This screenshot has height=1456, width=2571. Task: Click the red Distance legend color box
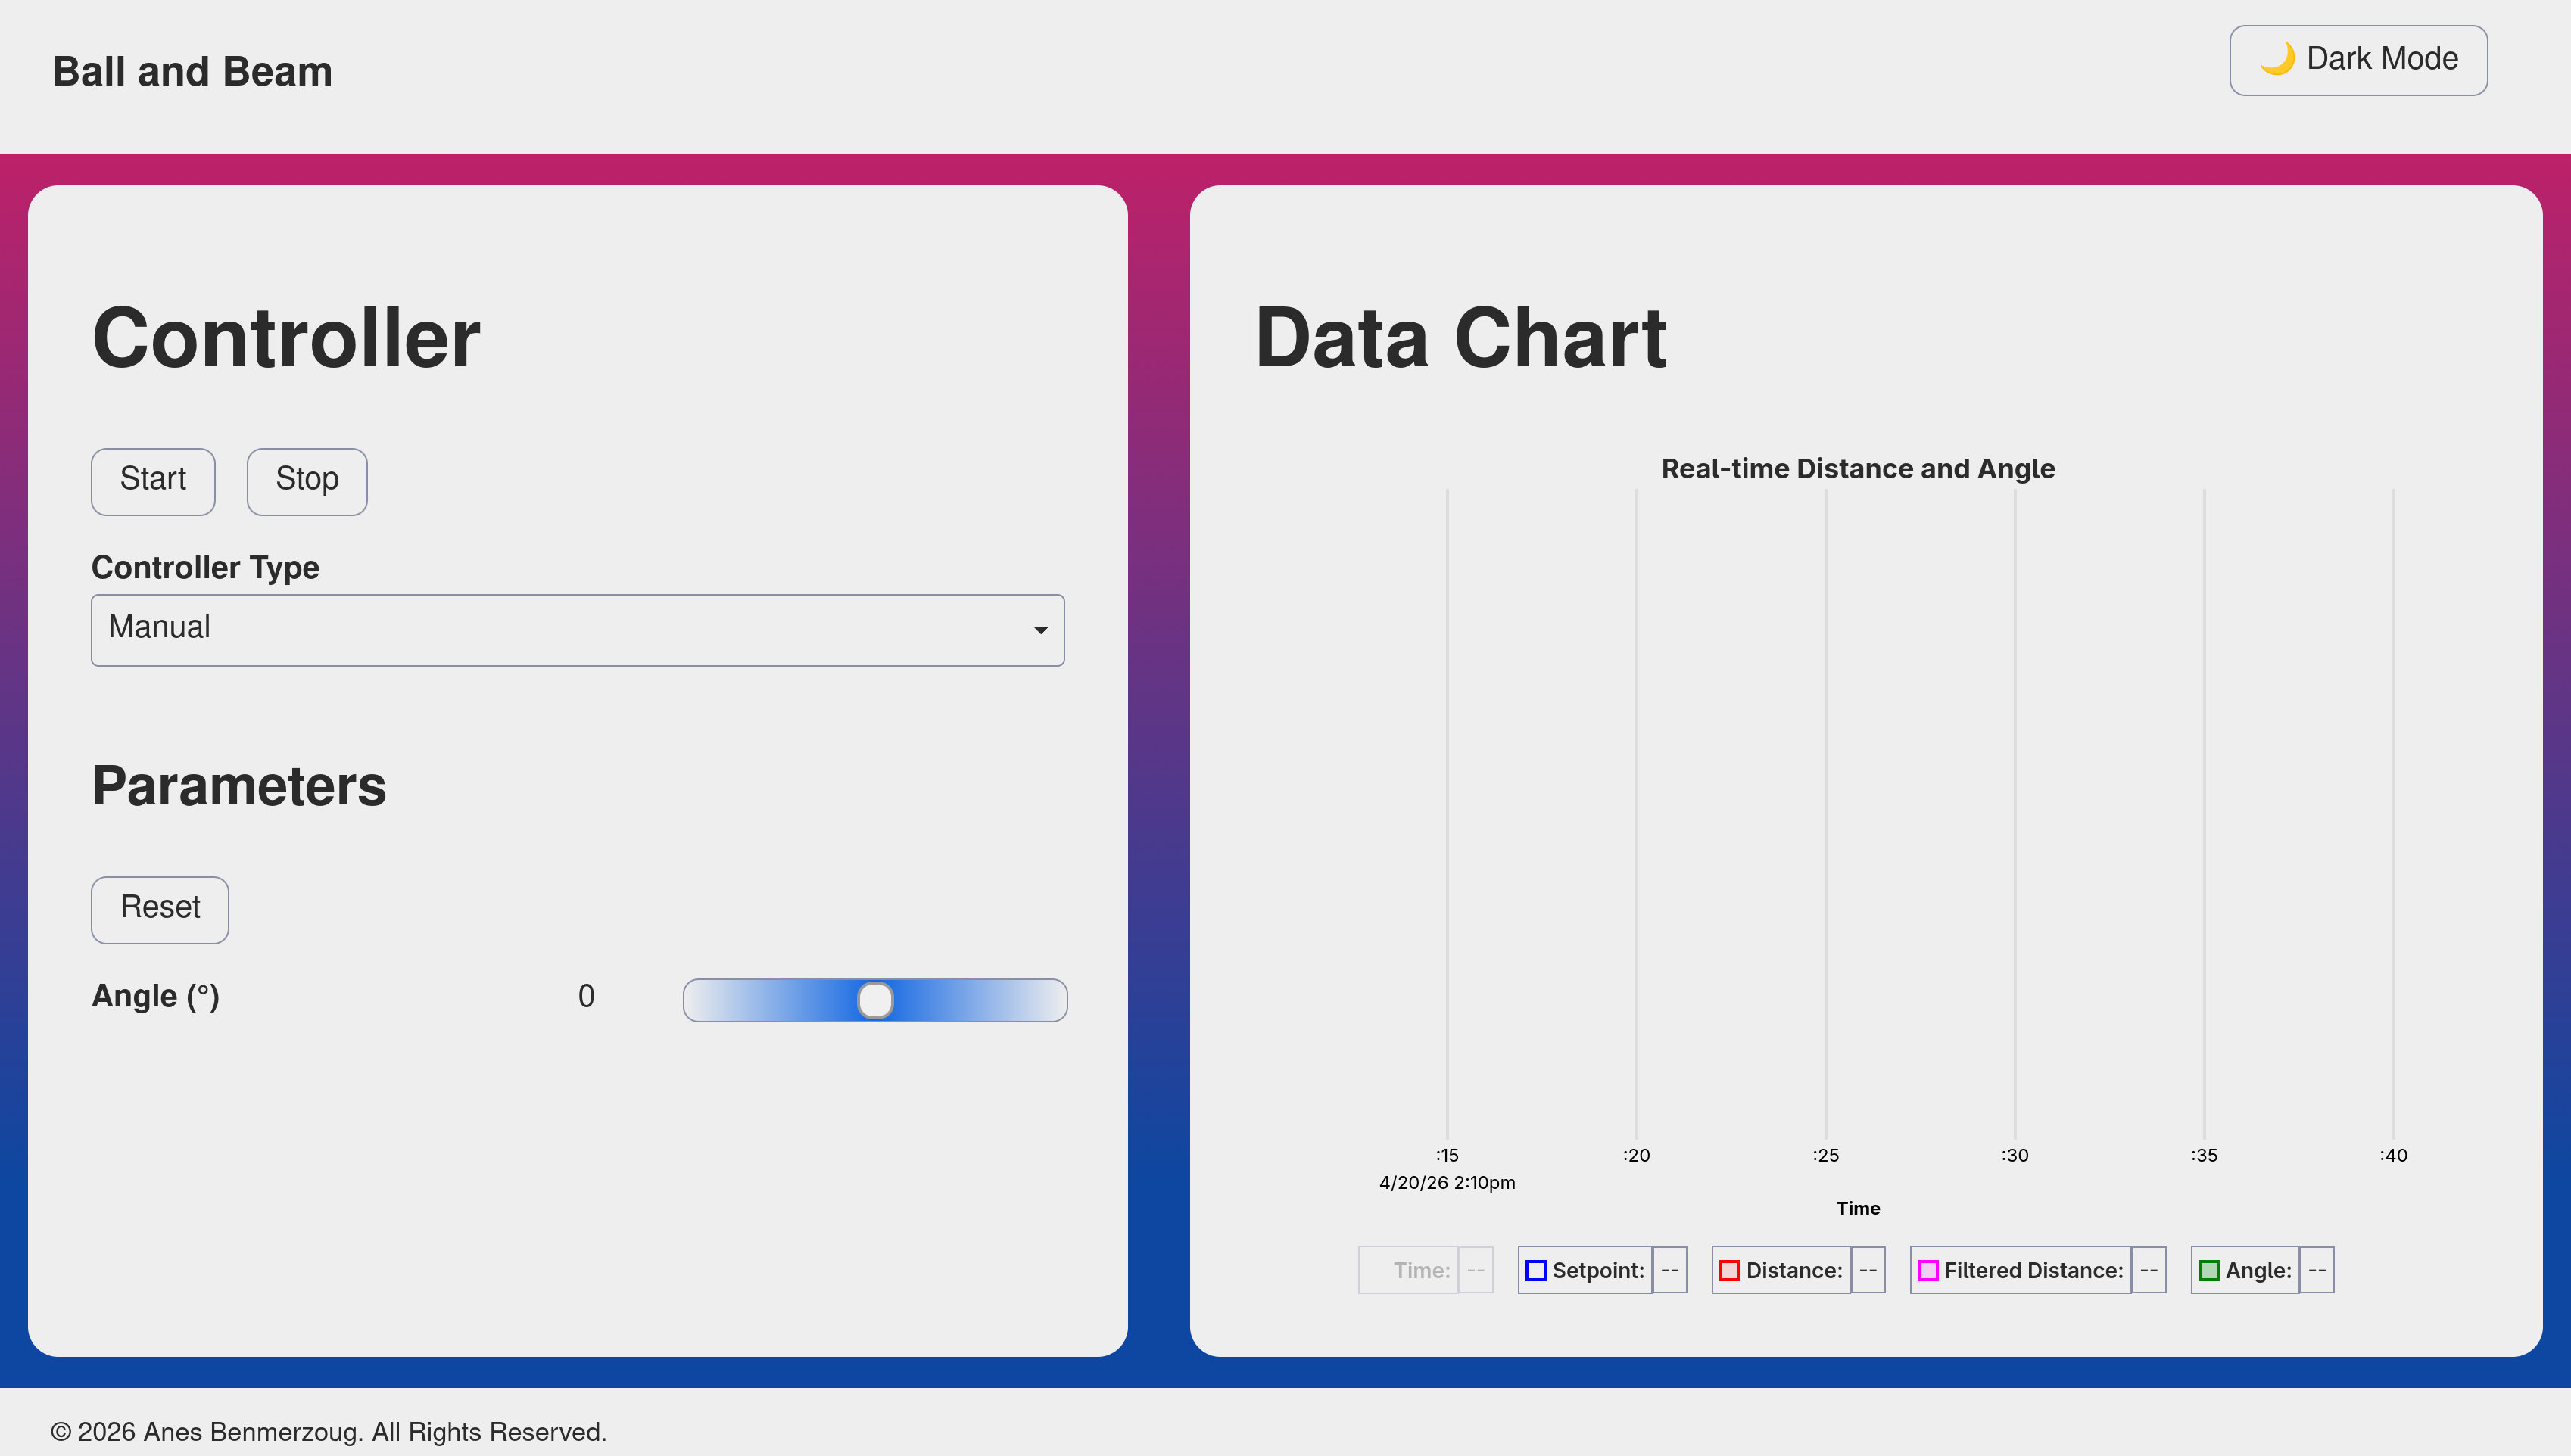1730,1271
